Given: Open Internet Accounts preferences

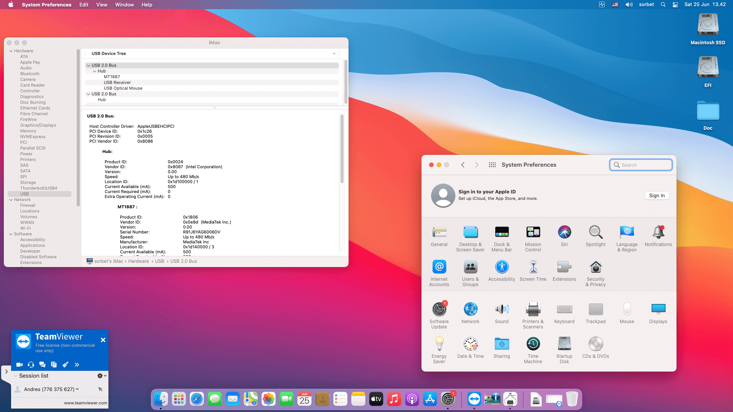Looking at the screenshot, I should tap(439, 274).
